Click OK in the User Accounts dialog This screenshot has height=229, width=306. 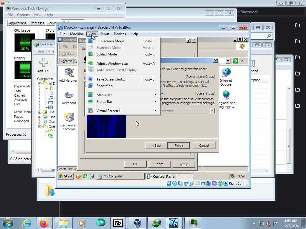135,164
